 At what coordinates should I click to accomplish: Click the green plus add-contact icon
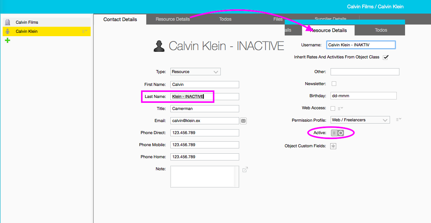(8, 40)
